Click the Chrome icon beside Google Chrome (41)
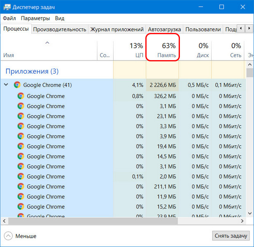Screen dimensions: 254x247 tap(17, 85)
